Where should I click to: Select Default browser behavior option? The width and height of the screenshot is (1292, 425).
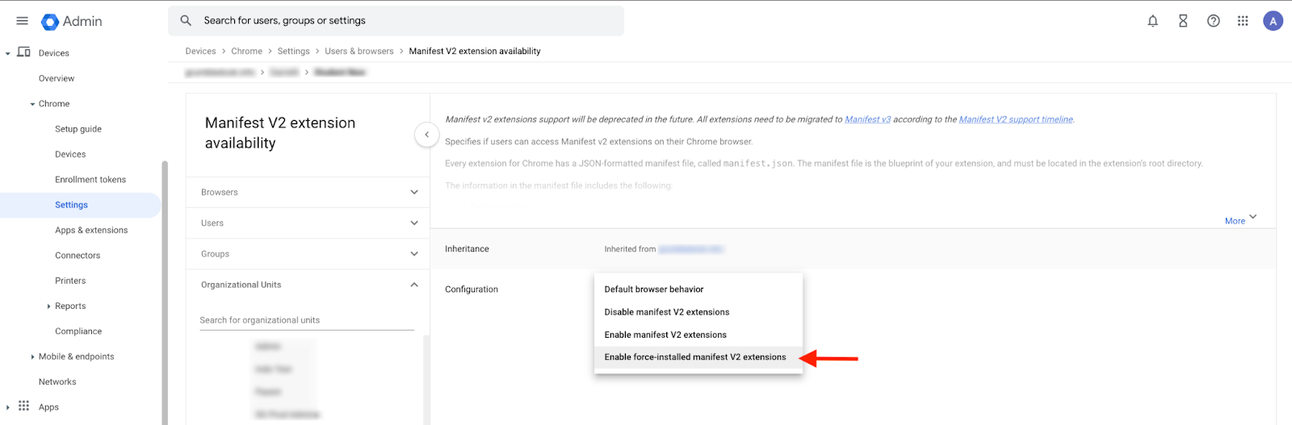(698, 289)
